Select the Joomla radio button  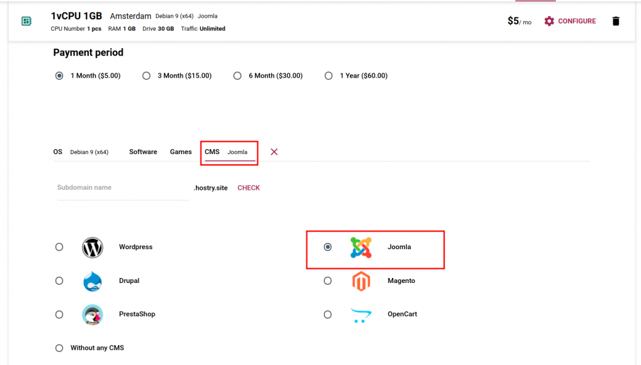coord(327,247)
